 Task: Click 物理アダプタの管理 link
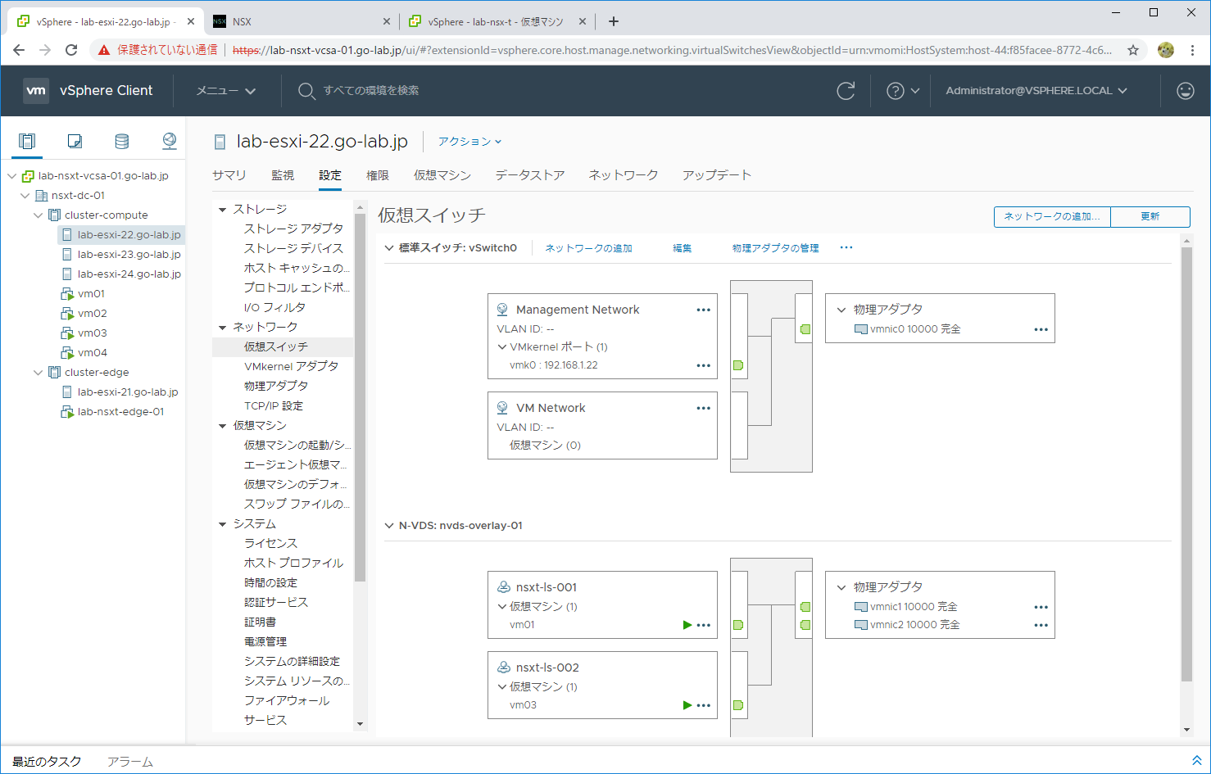coord(776,248)
